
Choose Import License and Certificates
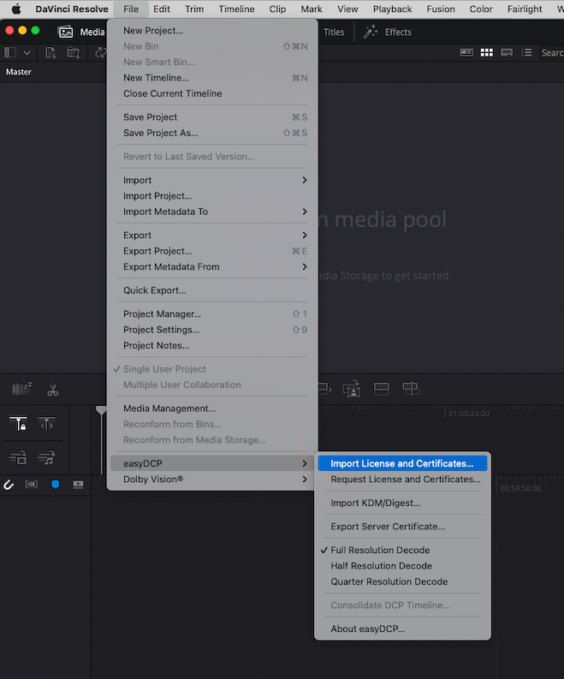[402, 463]
